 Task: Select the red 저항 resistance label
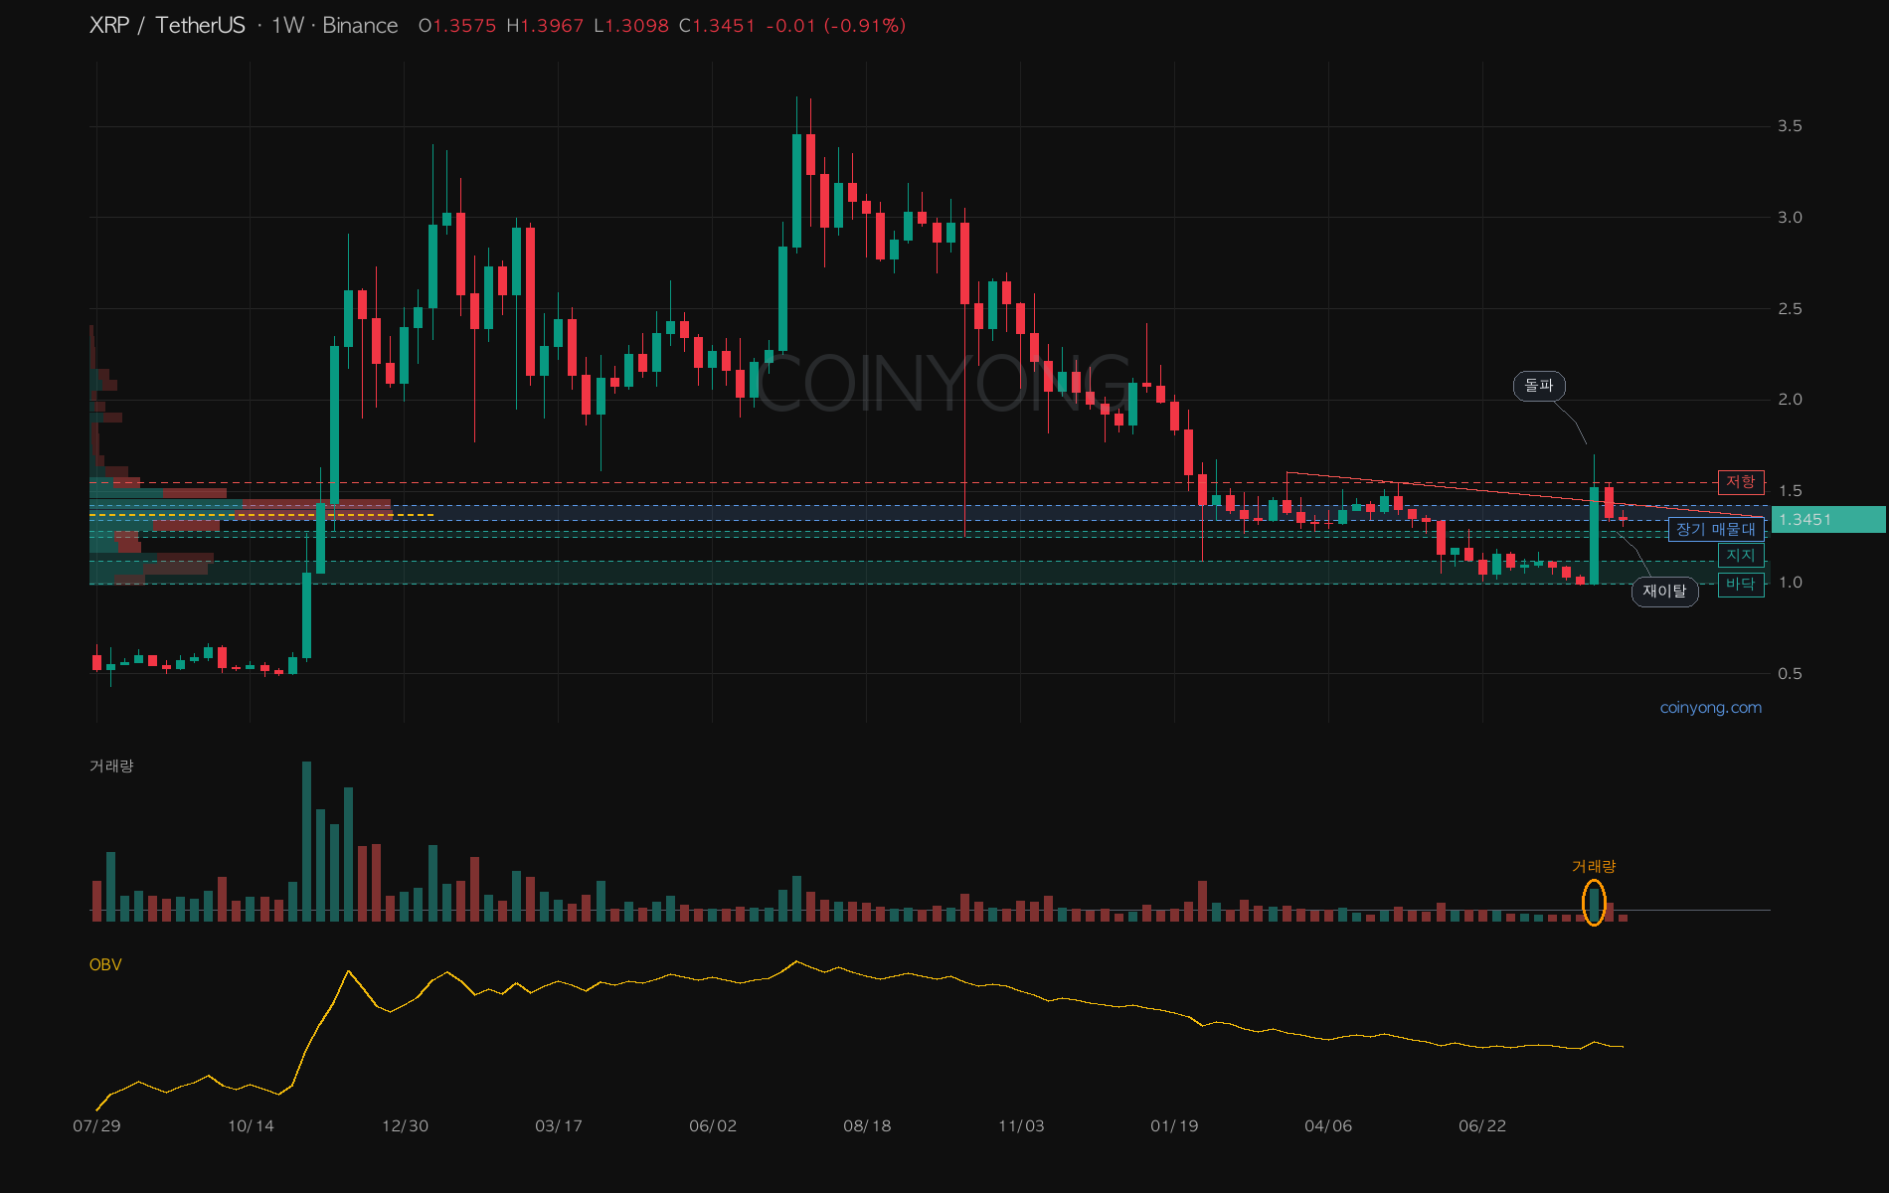[x=1741, y=482]
